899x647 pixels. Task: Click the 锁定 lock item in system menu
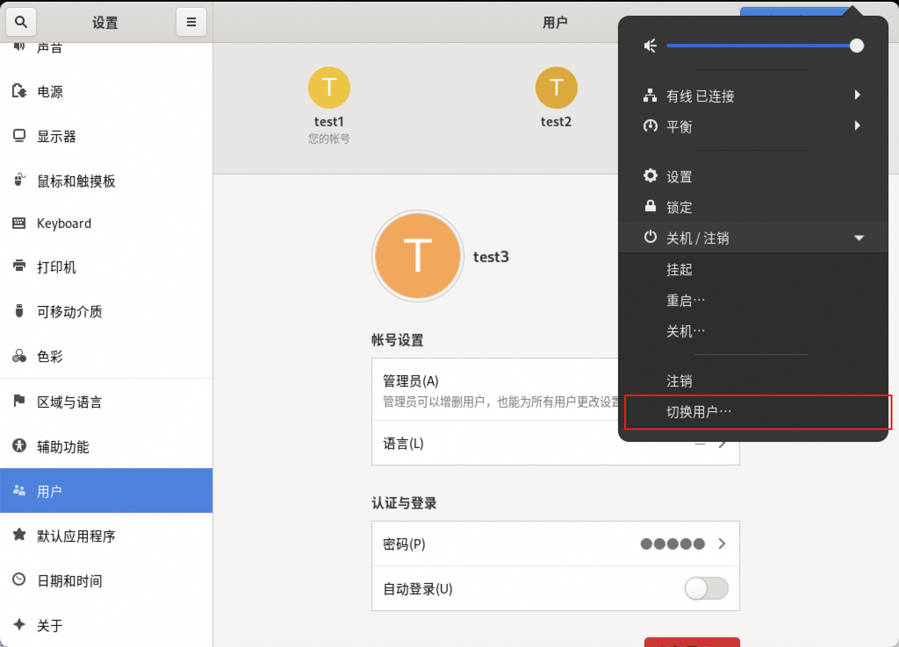(679, 207)
